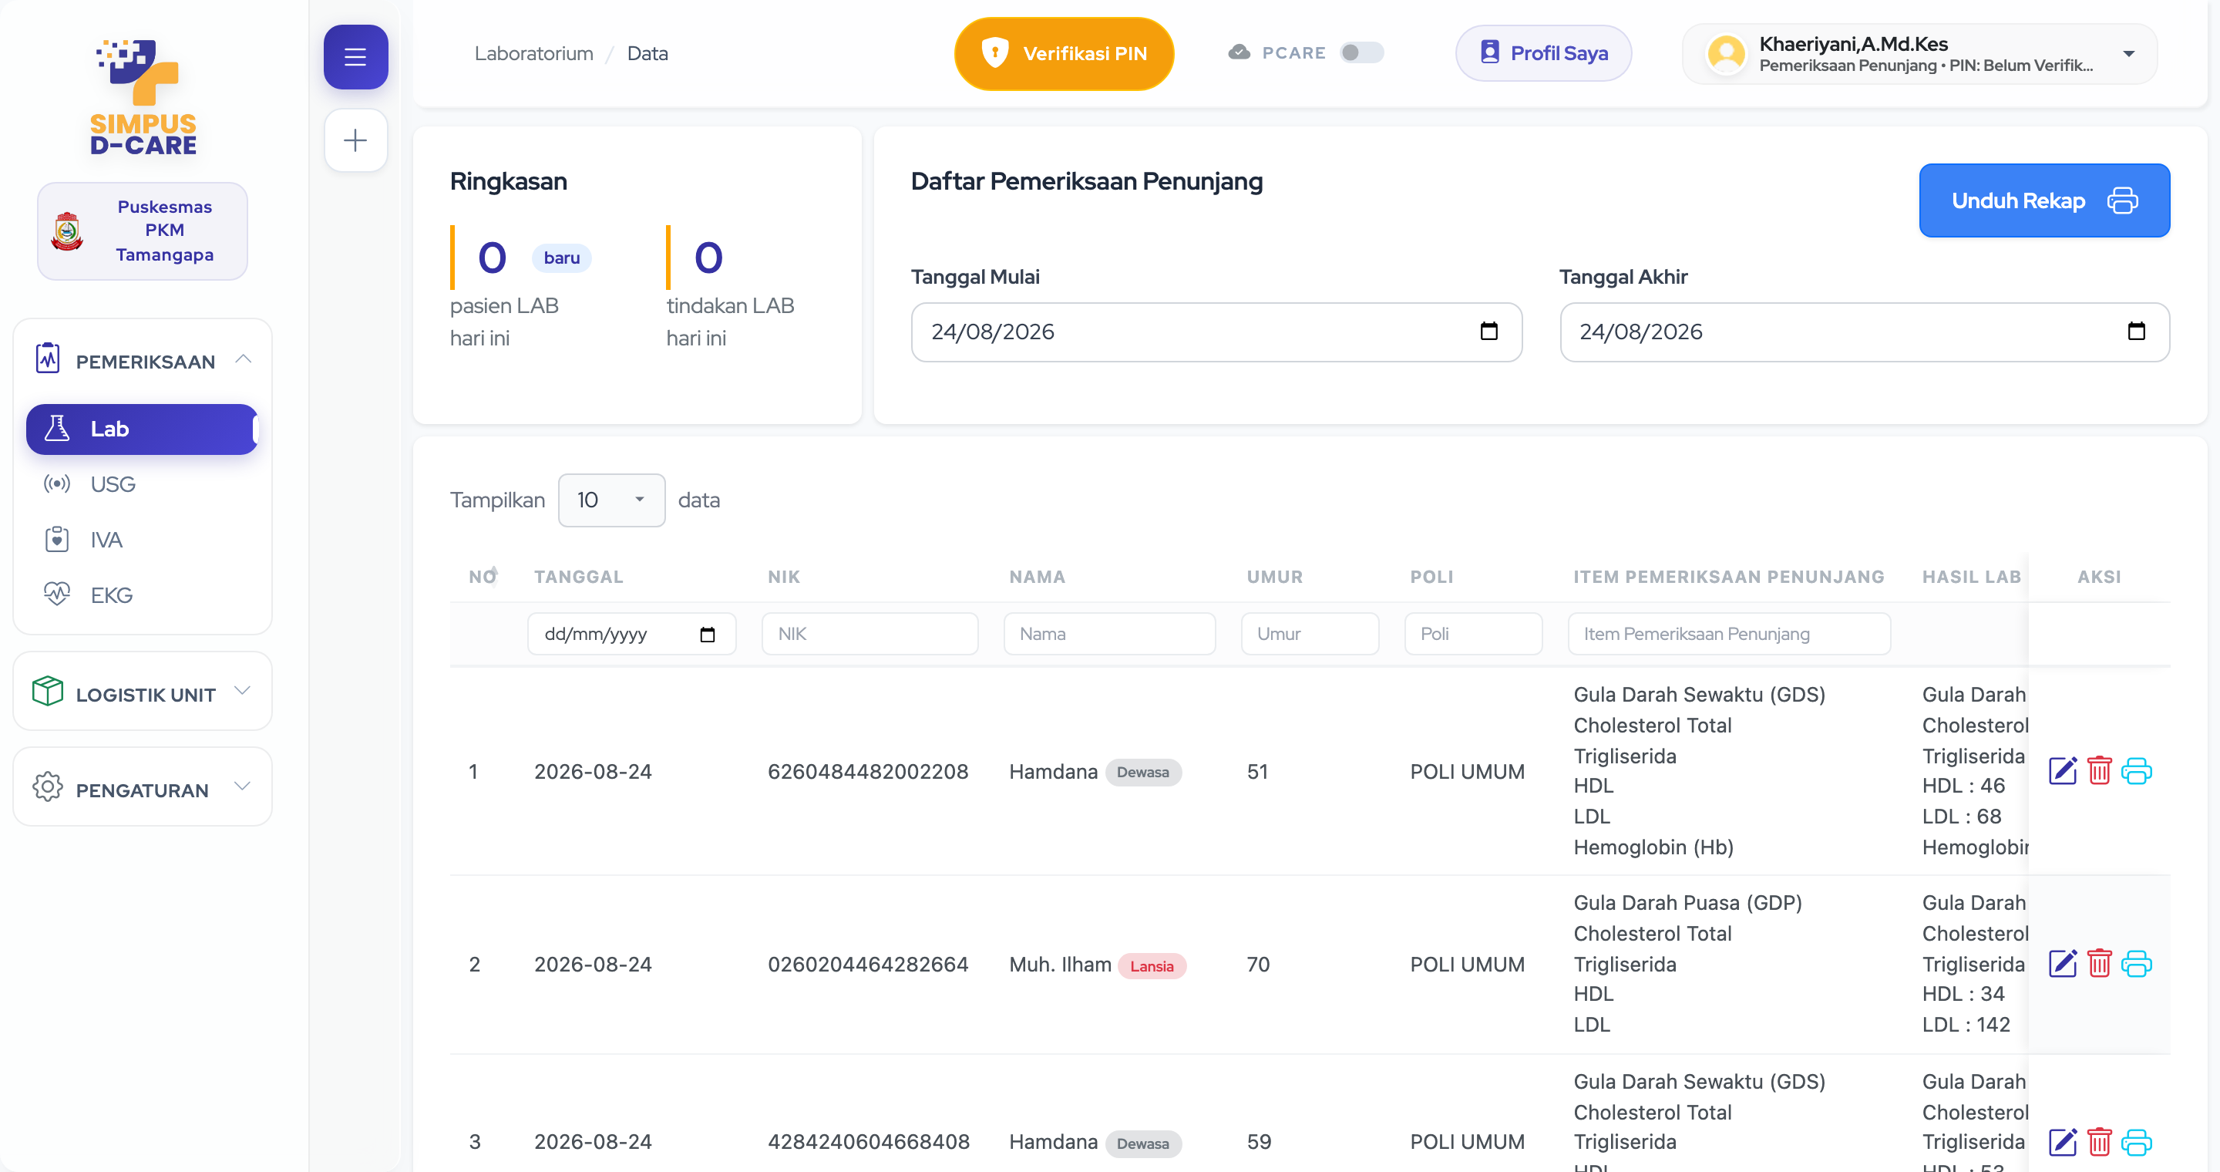Print Hamdana age 51 lab result

(2137, 770)
